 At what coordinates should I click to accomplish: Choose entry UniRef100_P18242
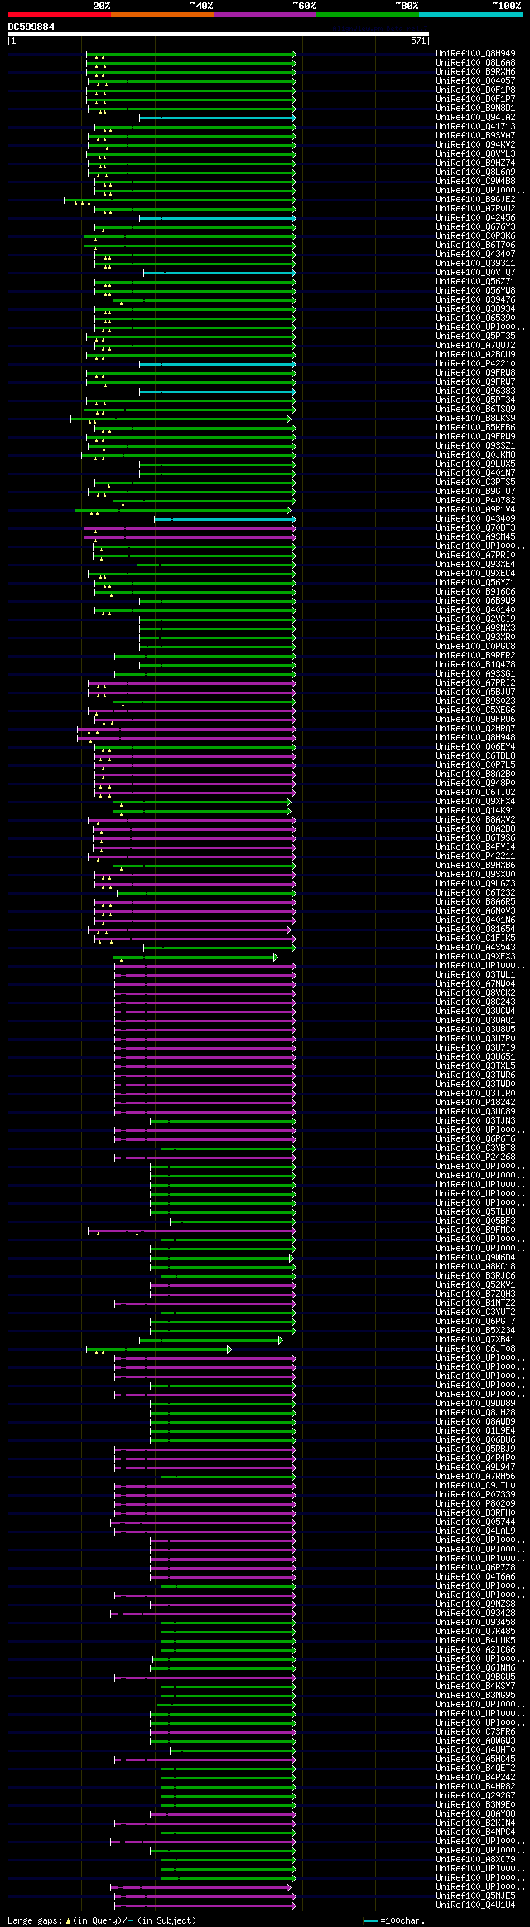point(475,1103)
